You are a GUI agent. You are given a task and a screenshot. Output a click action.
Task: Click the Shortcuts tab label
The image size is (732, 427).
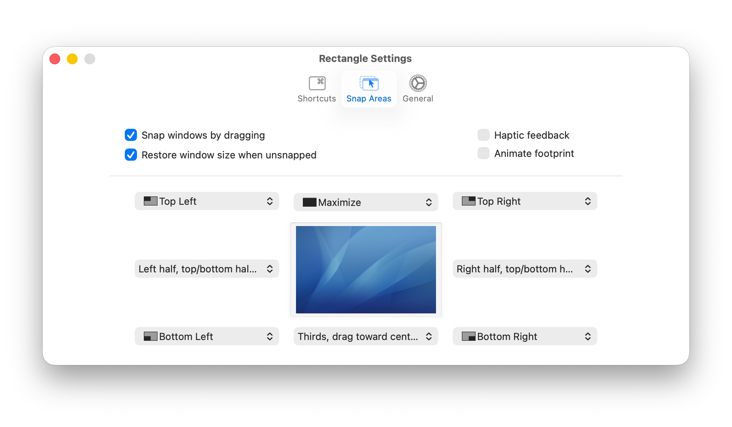pyautogui.click(x=317, y=99)
